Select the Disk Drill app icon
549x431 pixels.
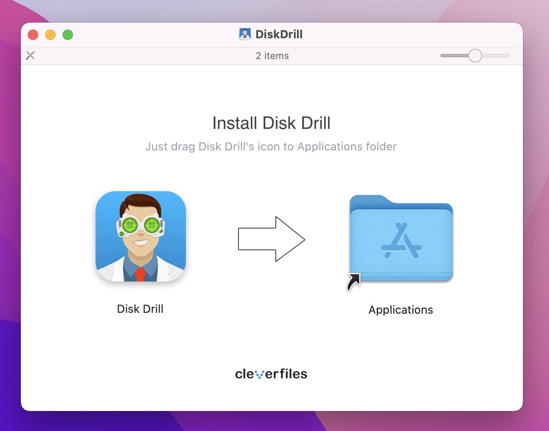click(x=141, y=236)
